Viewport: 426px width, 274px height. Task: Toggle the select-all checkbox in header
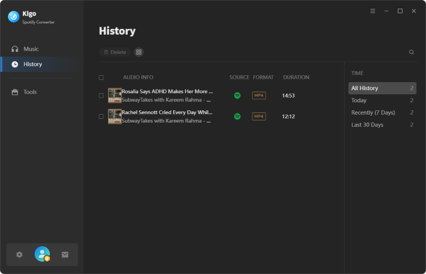pyautogui.click(x=101, y=77)
